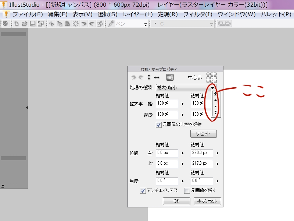Set 中心点 to the top-left grid point
Screen dimensions: 294x221
coord(208,74)
